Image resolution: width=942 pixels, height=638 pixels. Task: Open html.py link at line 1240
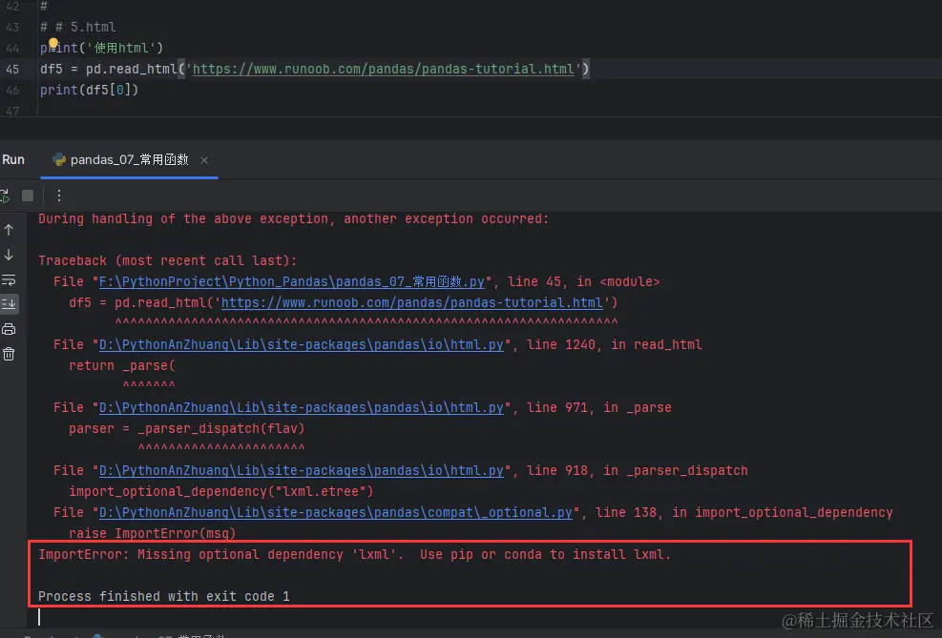pos(301,344)
